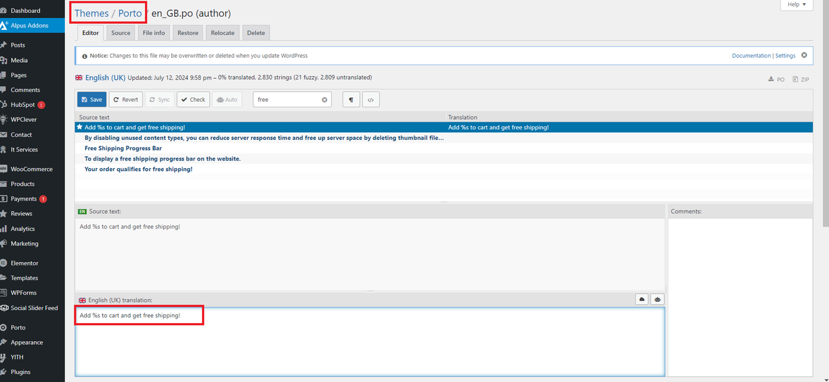Screen dimensions: 829x382
Task: Click the English (UK) language link
Action: click(x=106, y=78)
